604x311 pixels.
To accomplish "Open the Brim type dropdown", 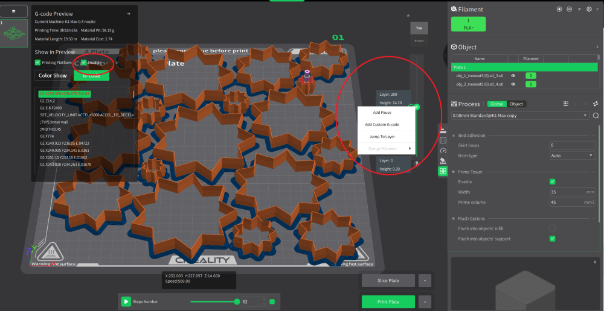I will click(x=573, y=155).
